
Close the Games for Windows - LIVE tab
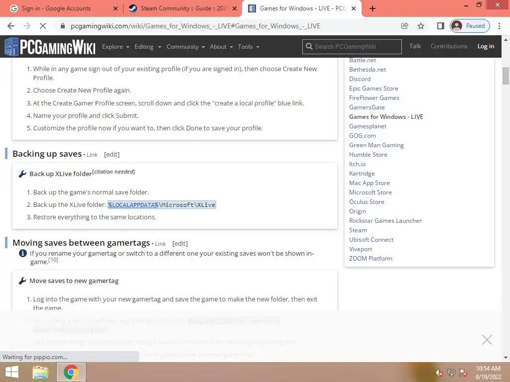coord(354,8)
